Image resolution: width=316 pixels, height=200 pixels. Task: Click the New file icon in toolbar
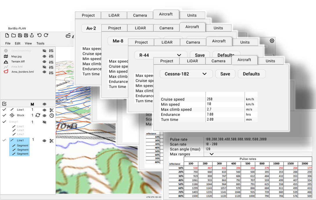[7, 35]
